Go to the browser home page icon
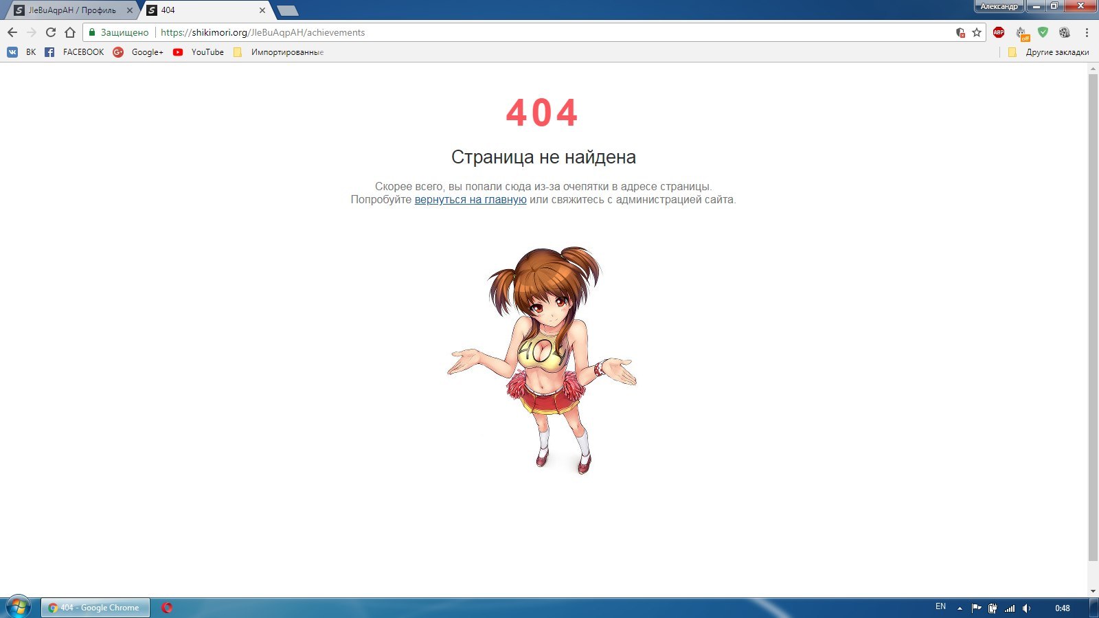This screenshot has height=618, width=1099. click(x=70, y=32)
